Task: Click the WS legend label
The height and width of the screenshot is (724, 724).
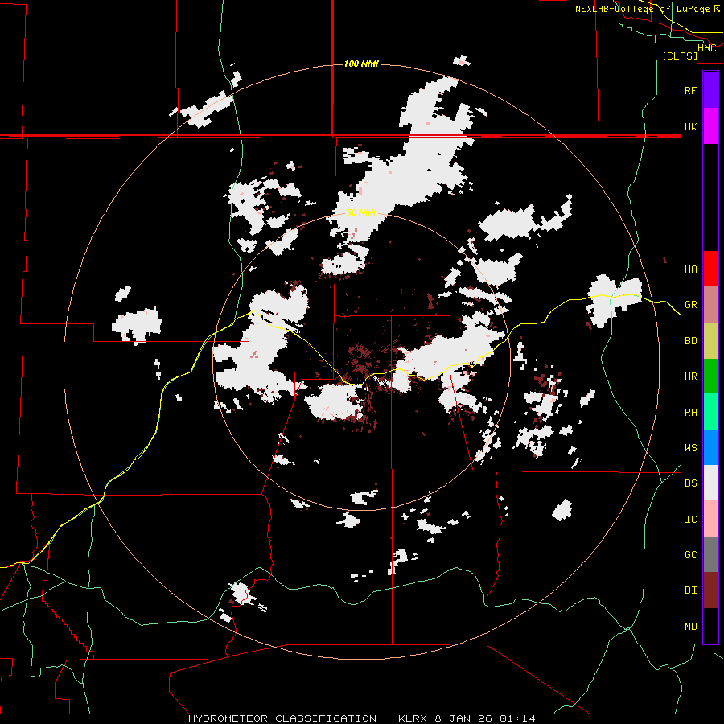Action: (690, 448)
